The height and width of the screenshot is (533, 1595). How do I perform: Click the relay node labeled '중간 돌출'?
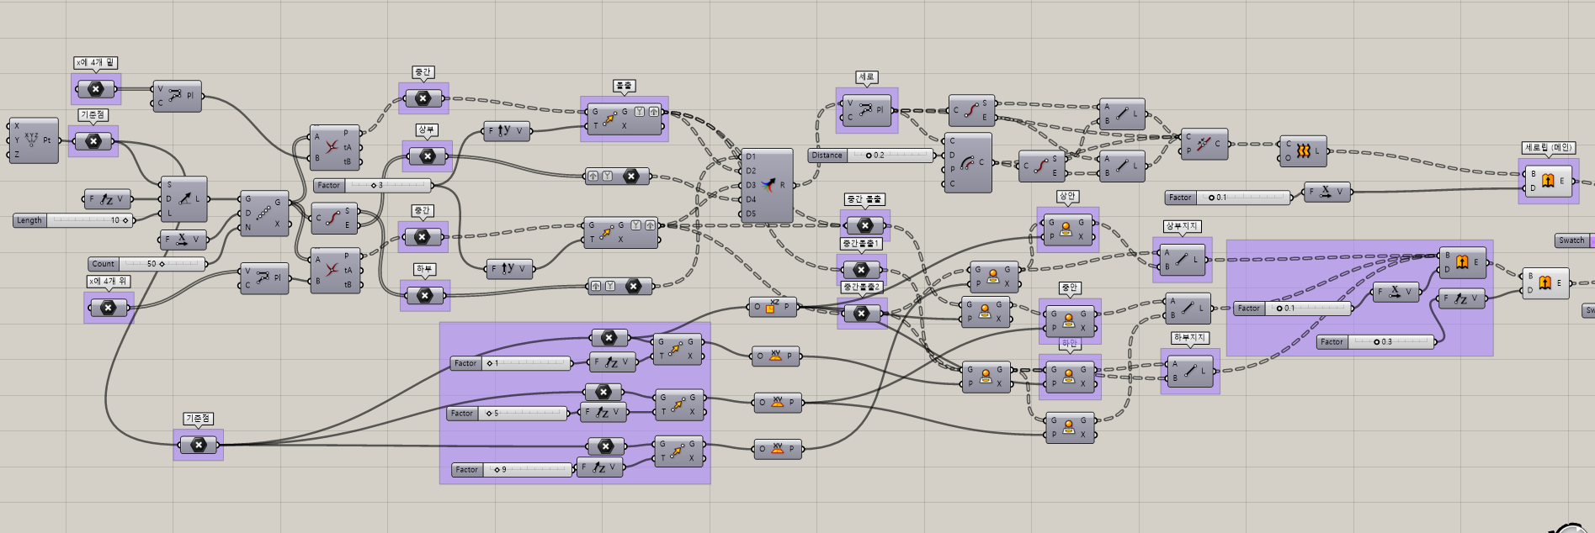point(864,225)
